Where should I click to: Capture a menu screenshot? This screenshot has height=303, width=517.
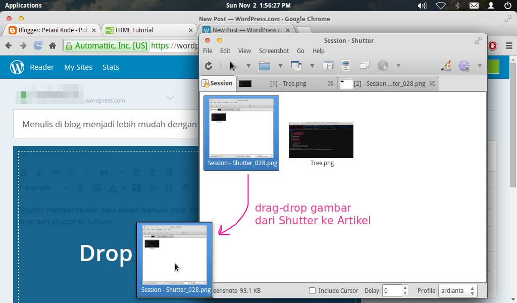pyautogui.click(x=345, y=65)
